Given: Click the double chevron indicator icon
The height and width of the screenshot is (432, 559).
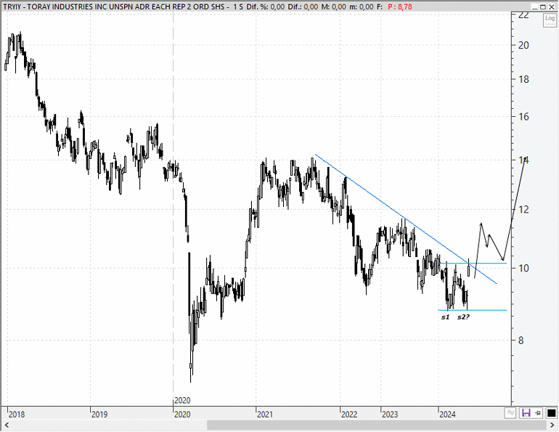Looking at the screenshot, I should point(511,413).
